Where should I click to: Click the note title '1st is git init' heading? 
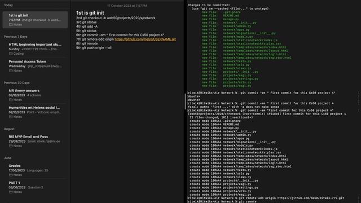click(90, 13)
